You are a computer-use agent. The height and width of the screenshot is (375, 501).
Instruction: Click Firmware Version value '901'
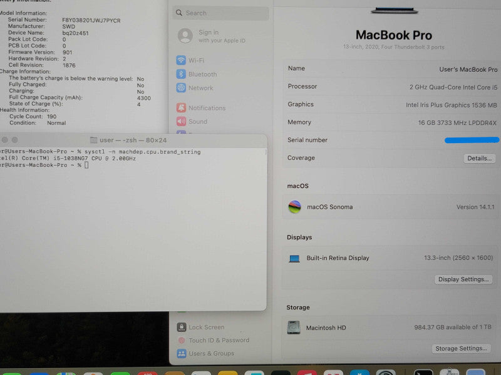point(68,52)
